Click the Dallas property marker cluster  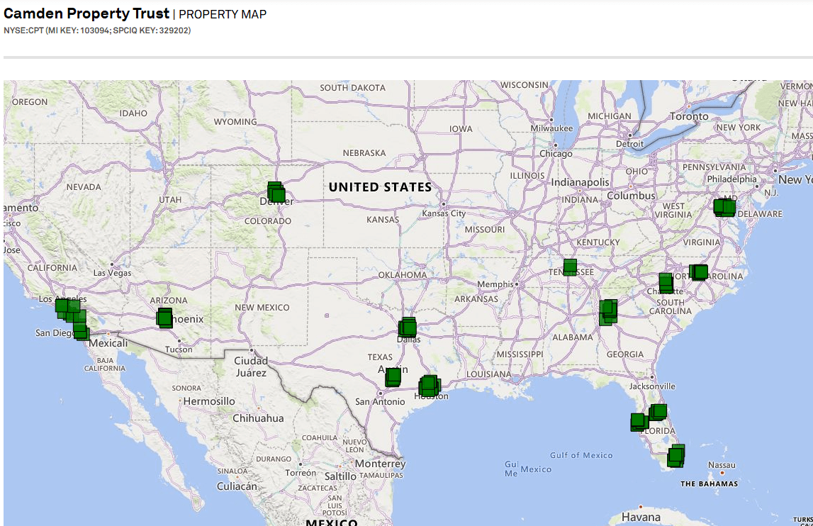(x=408, y=328)
